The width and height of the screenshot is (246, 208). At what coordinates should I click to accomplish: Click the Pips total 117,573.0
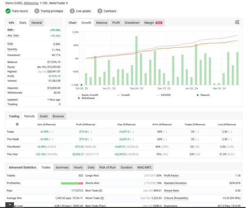[77, 191]
